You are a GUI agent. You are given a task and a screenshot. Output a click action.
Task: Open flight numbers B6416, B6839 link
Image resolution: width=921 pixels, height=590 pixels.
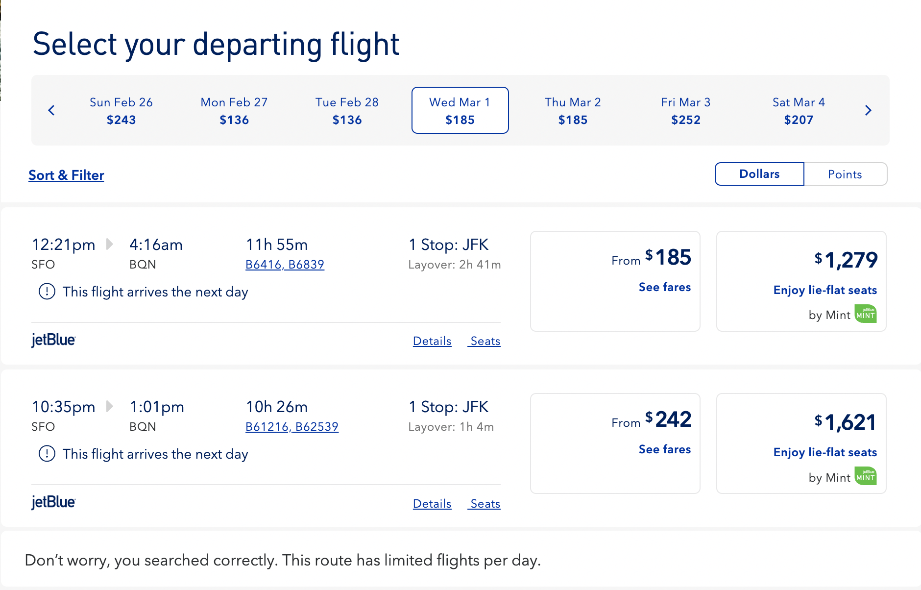coord(285,265)
